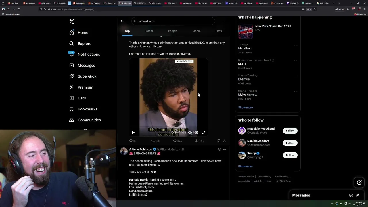The width and height of the screenshot is (368, 207).
Task: View post analytics showing 12K
Action: (200, 141)
